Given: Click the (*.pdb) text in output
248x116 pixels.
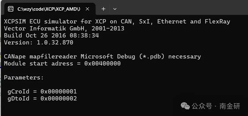Looking at the screenshot, I should pyautogui.click(x=152, y=57).
